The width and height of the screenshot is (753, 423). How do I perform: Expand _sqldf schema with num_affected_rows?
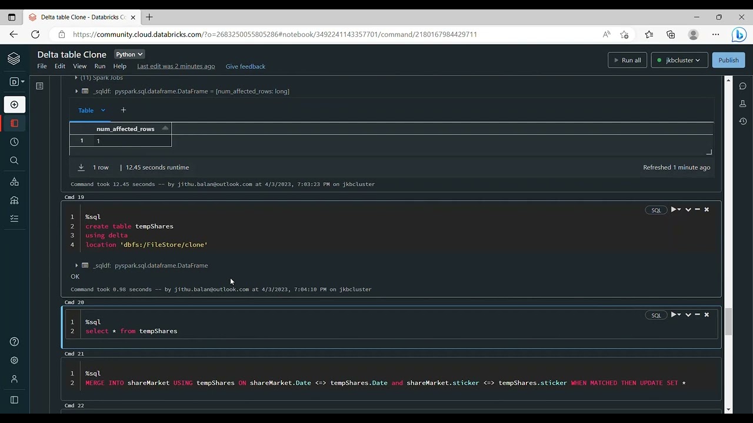[x=76, y=91]
